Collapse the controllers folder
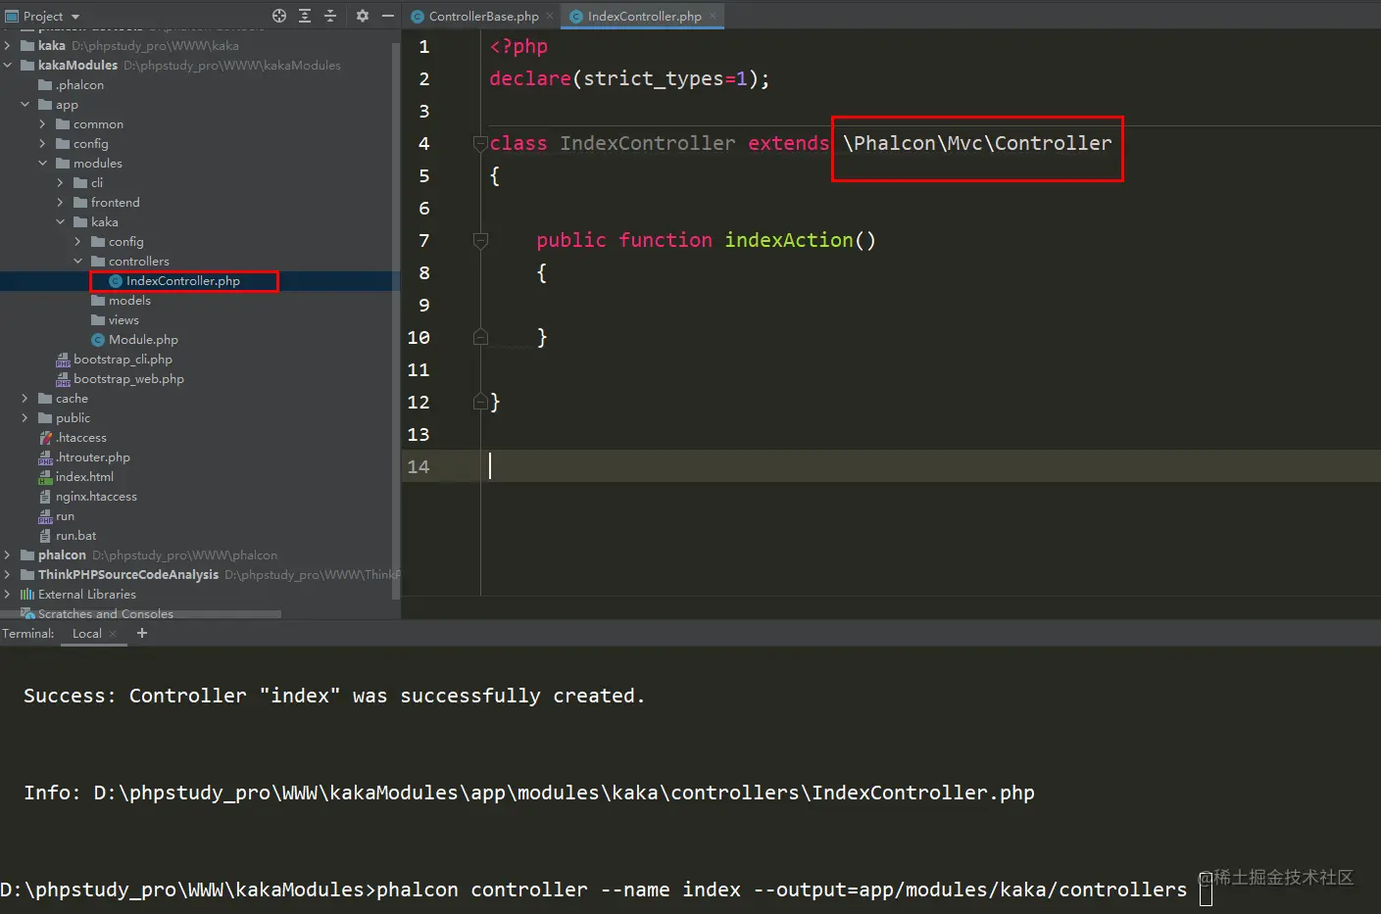Image resolution: width=1381 pixels, height=914 pixels. (x=78, y=261)
